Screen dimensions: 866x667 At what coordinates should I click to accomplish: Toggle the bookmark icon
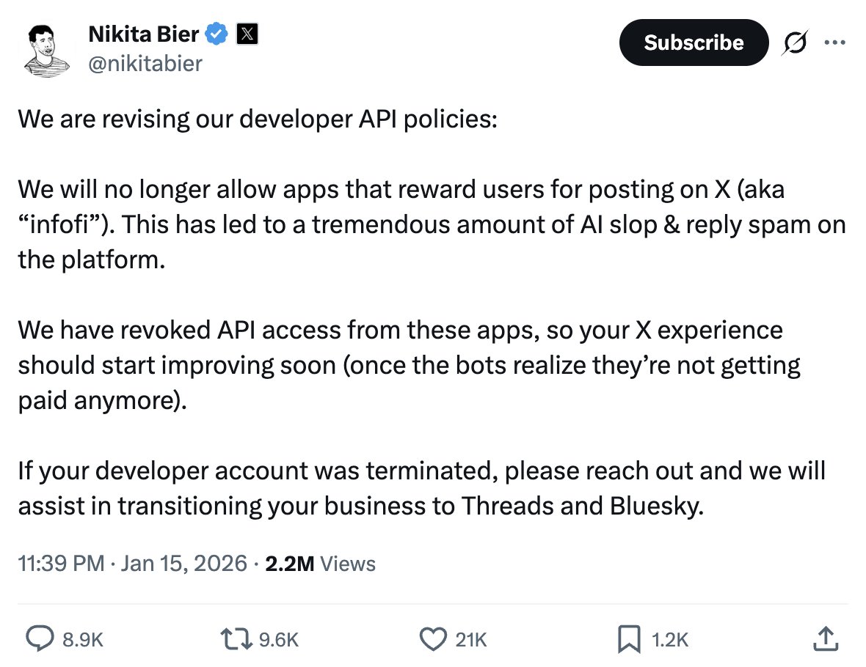pyautogui.click(x=628, y=639)
